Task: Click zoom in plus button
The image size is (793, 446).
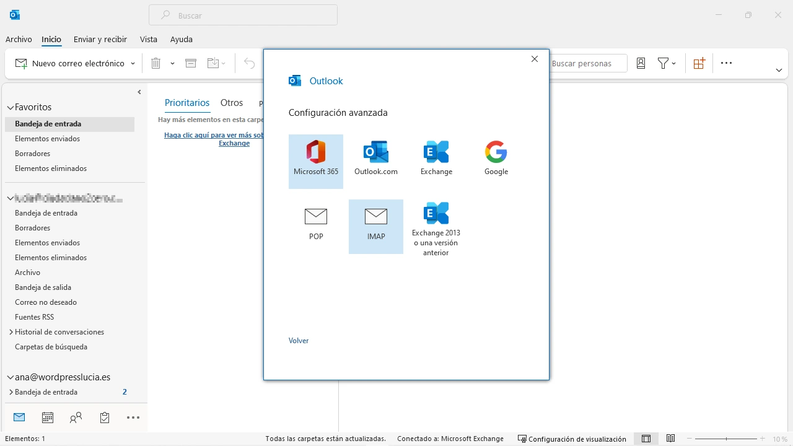Action: coord(763,439)
